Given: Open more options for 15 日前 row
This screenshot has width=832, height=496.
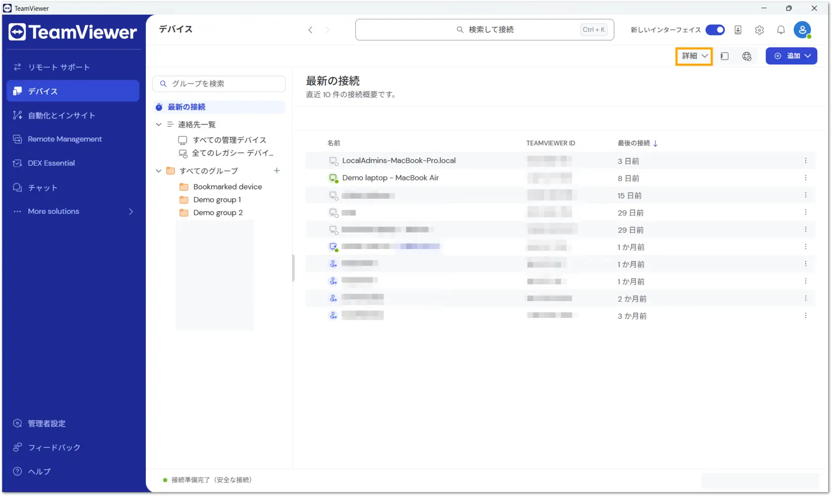Looking at the screenshot, I should click(x=806, y=195).
